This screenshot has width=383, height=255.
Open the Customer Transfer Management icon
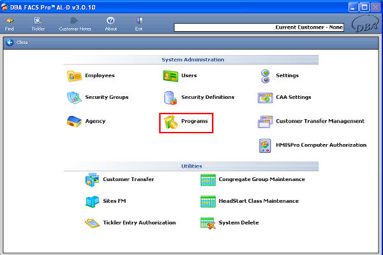tap(266, 122)
